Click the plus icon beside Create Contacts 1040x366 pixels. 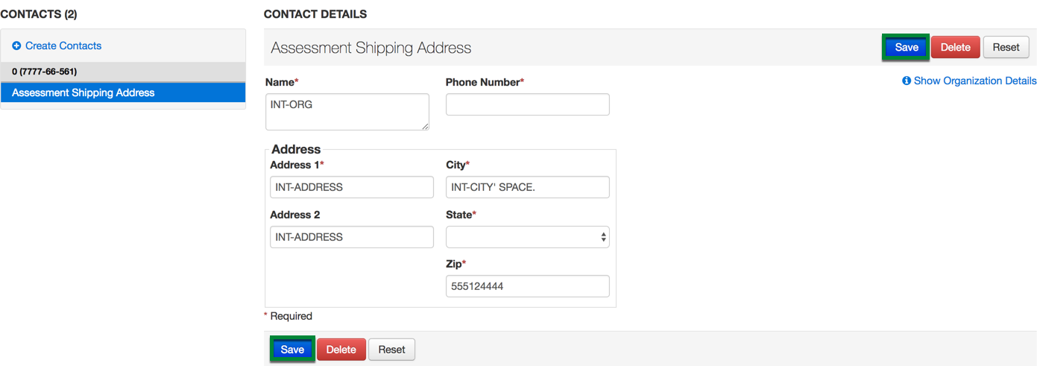pyautogui.click(x=16, y=46)
